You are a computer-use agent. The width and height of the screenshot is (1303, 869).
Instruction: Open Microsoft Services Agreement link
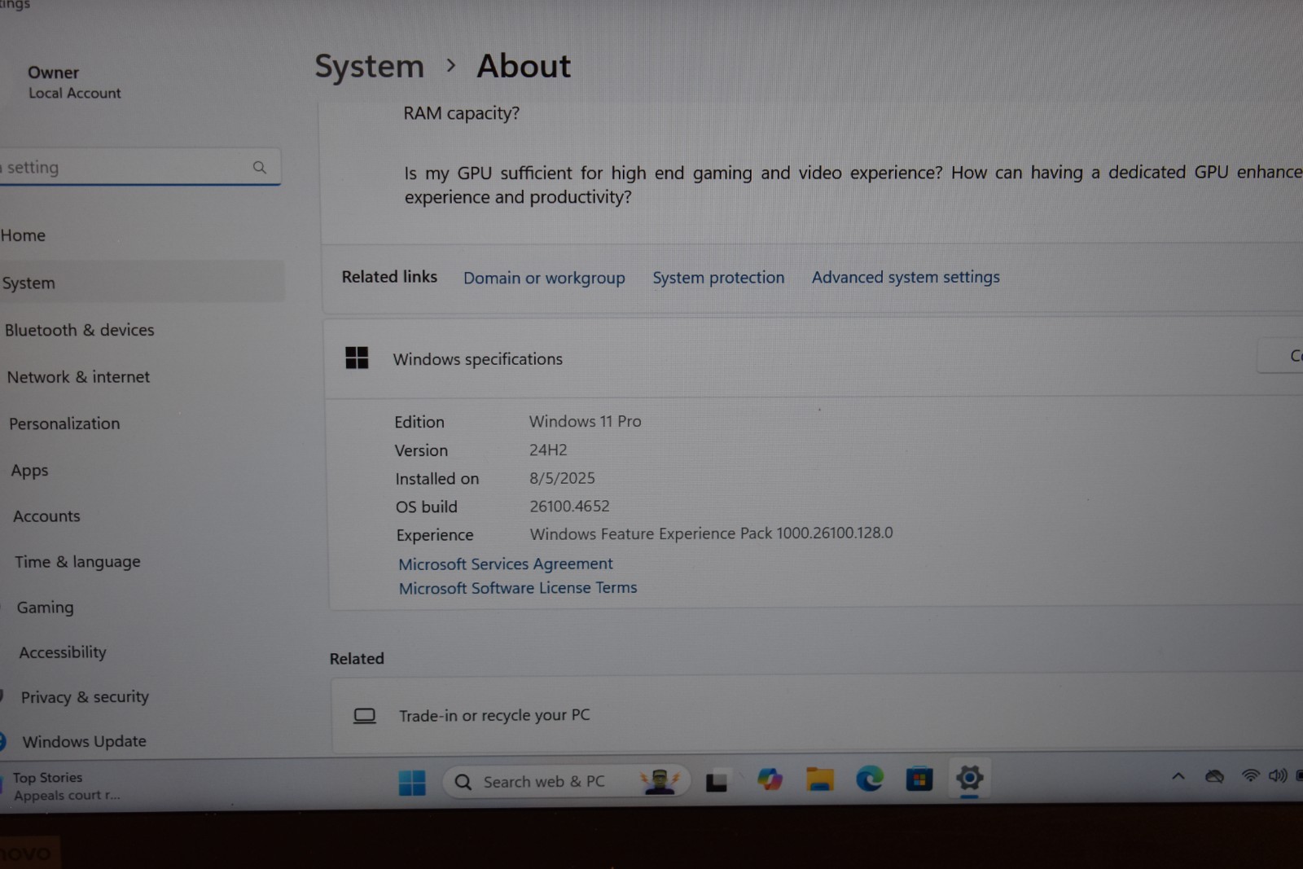506,564
